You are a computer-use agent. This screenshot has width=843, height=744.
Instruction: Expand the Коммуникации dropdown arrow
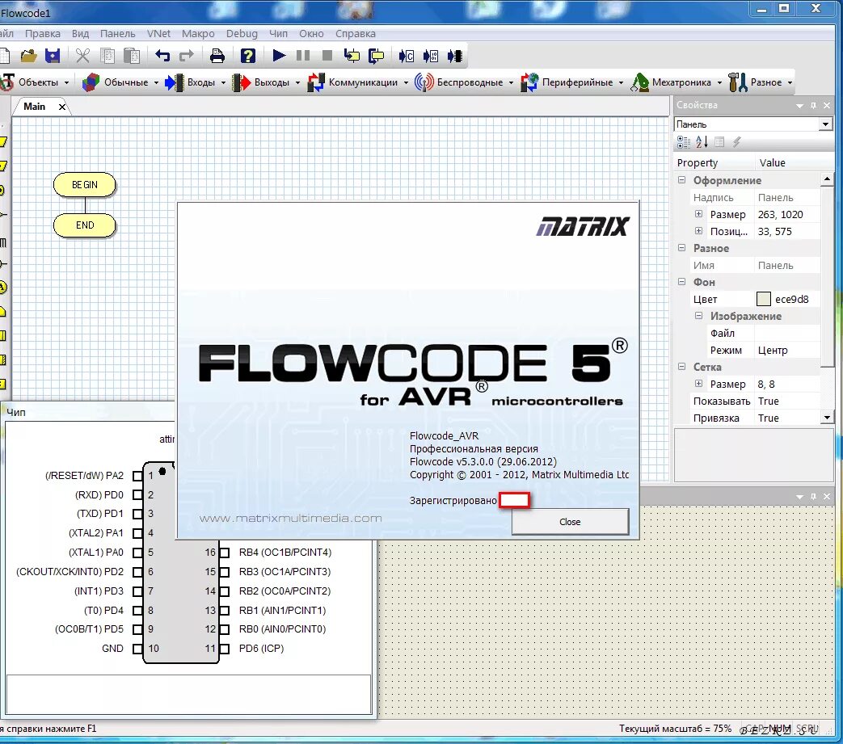pos(406,82)
